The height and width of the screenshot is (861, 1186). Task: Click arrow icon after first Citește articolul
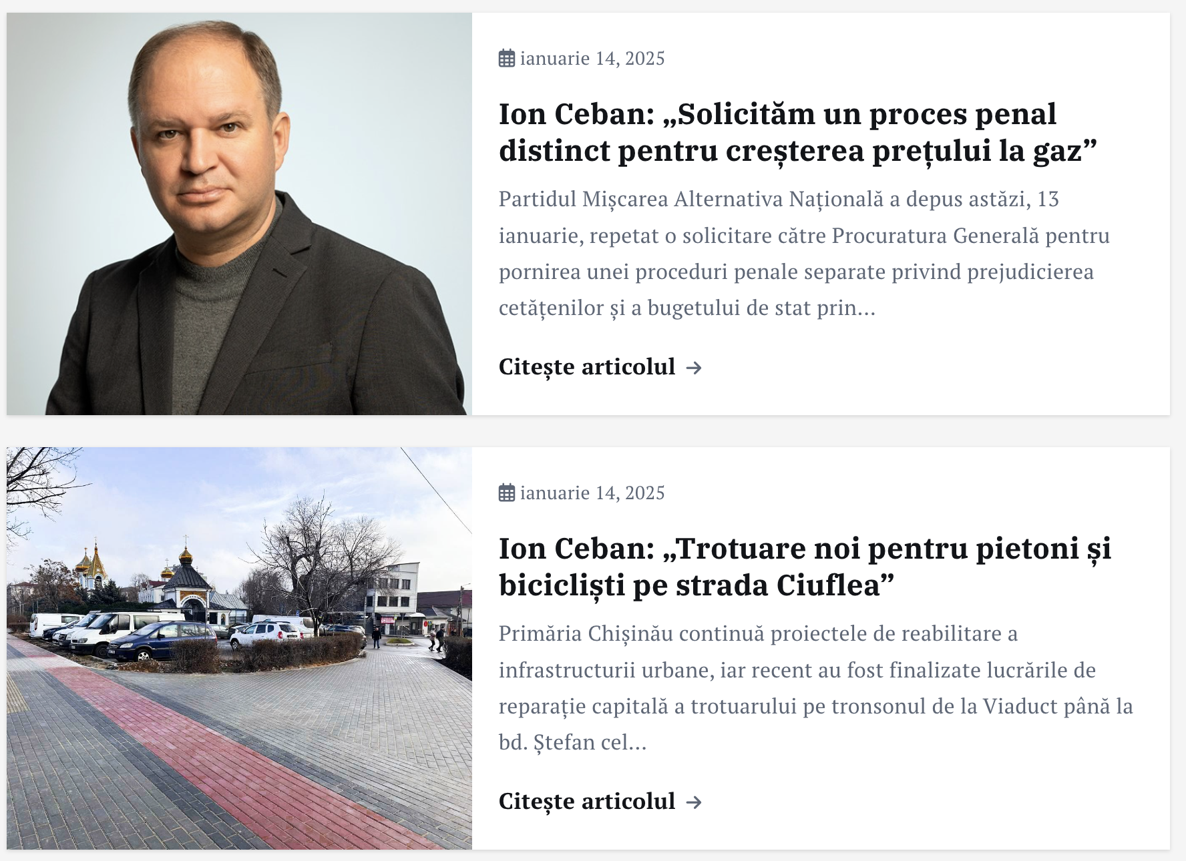695,368
